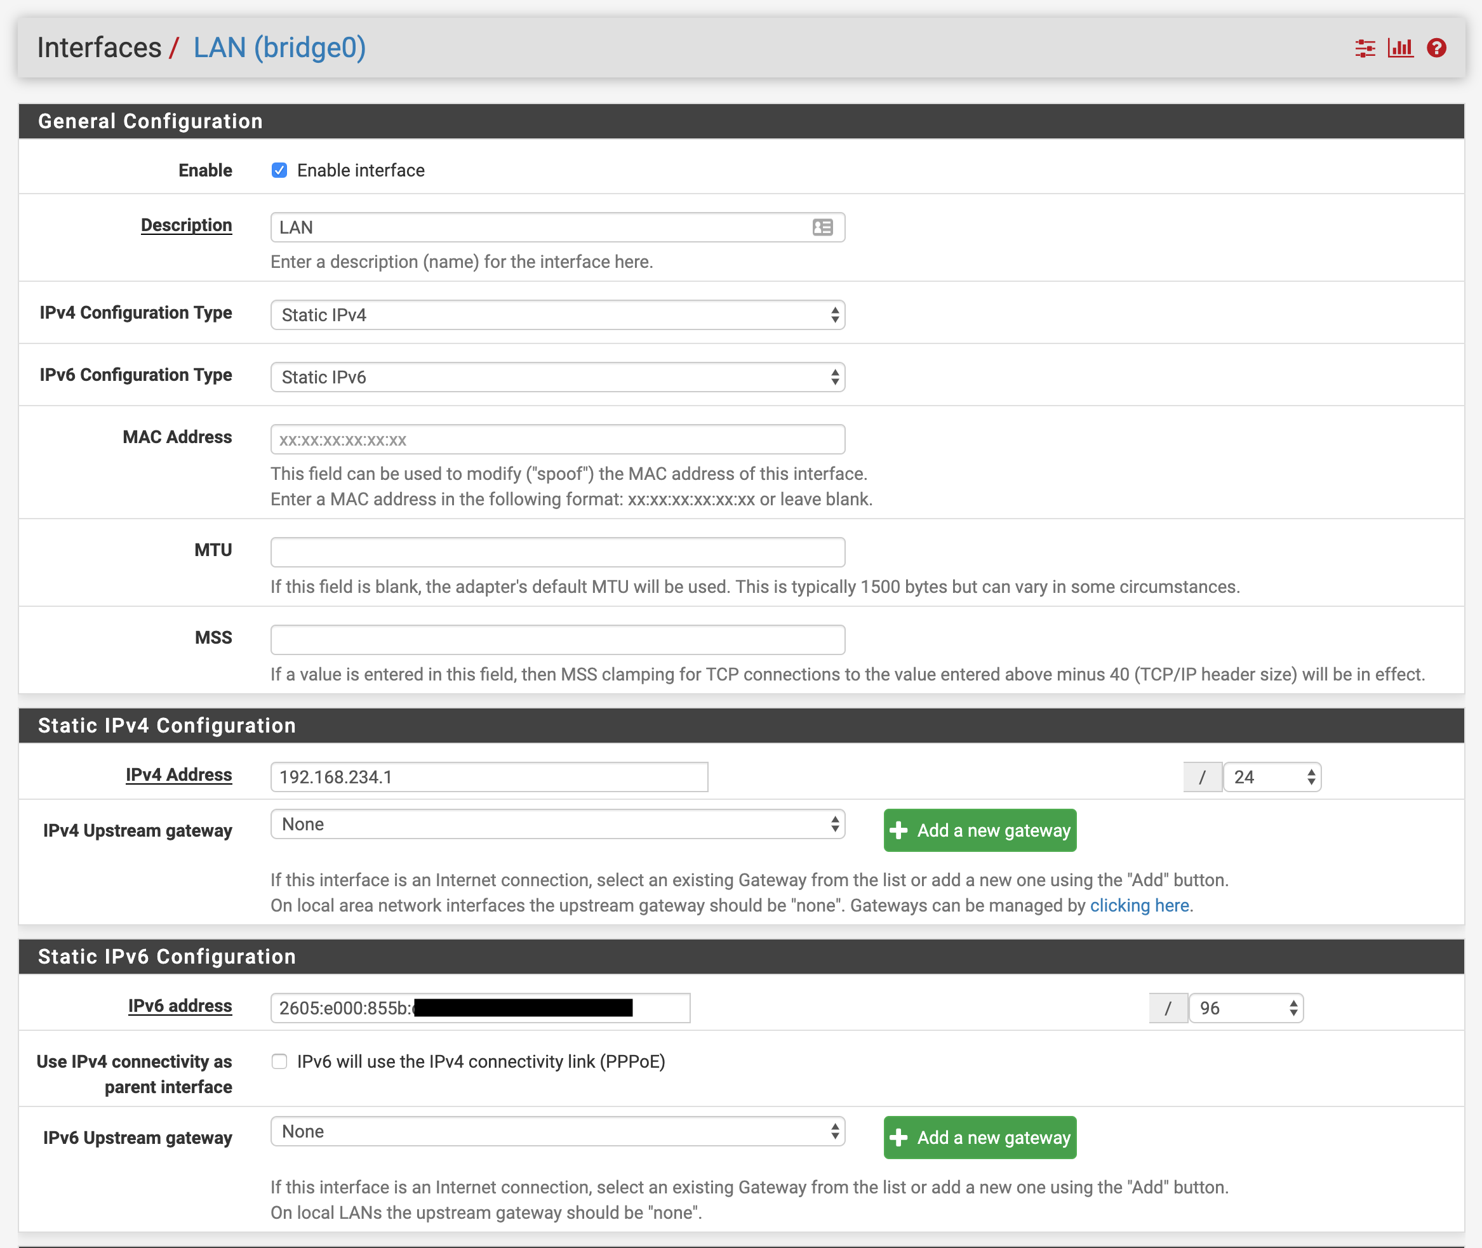
Task: Open IPv4 Configuration Type dropdown
Action: point(557,315)
